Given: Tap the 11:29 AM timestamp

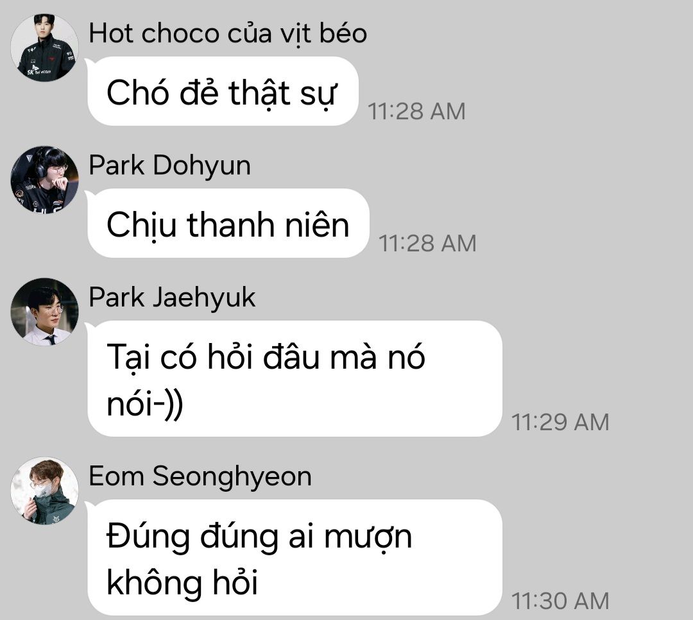Looking at the screenshot, I should (560, 422).
